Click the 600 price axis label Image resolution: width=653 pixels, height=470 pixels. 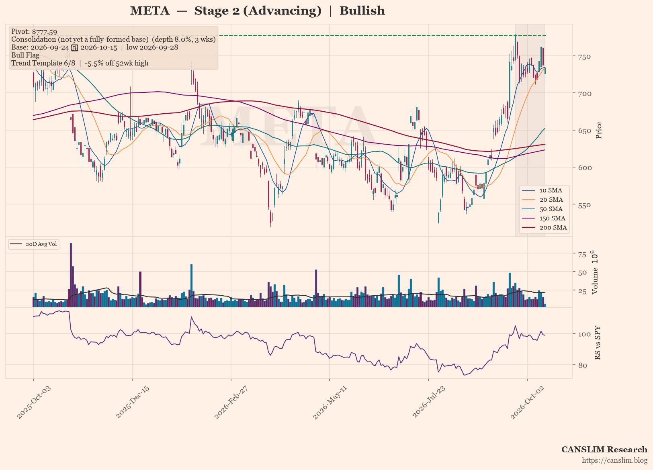[x=585, y=168]
